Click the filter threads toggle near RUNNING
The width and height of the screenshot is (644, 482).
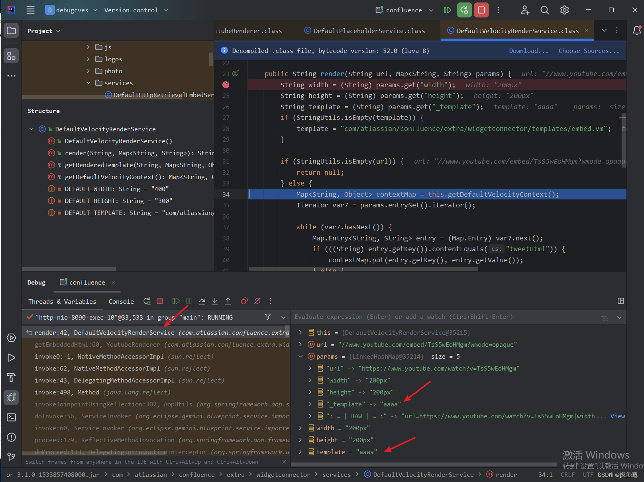[268, 317]
